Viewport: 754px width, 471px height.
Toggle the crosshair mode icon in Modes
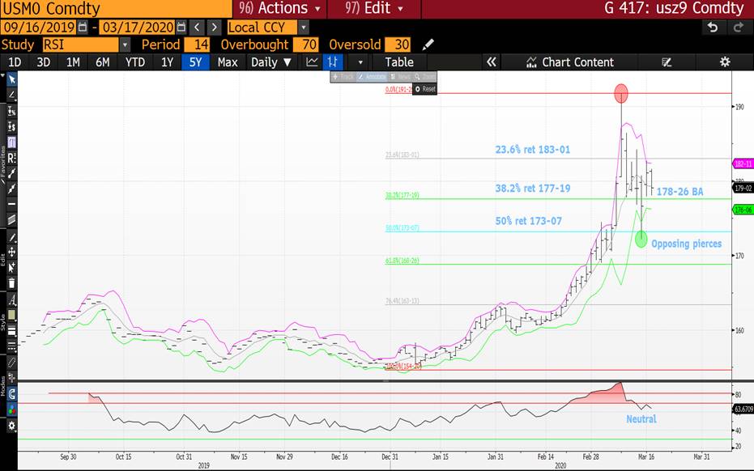pos(11,377)
